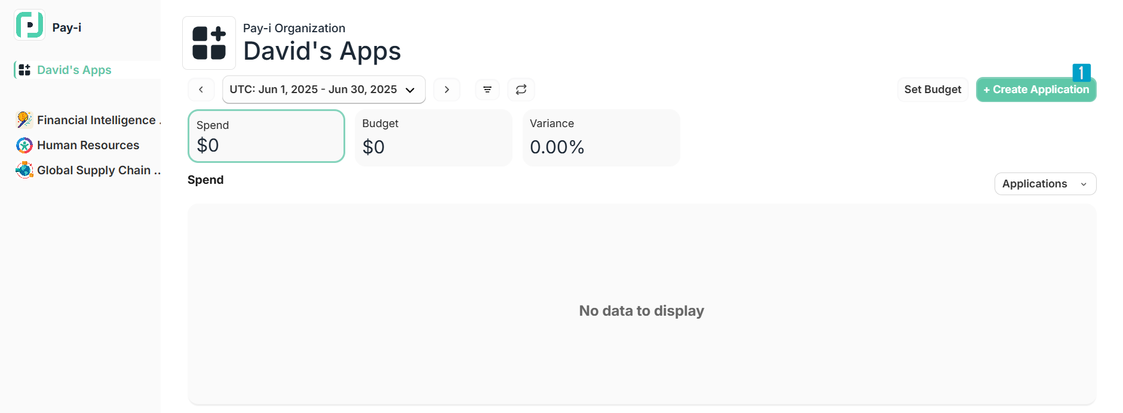Expand the Applications grouping dropdown
This screenshot has height=413, width=1123.
click(x=1045, y=184)
